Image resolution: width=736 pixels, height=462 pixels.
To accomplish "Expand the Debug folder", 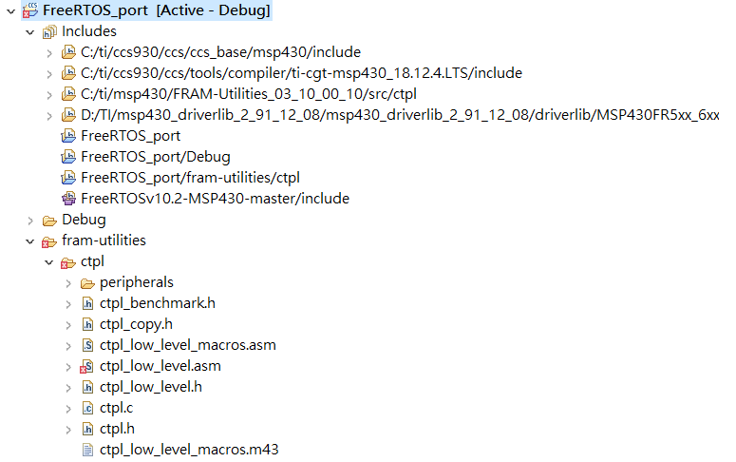I will pyautogui.click(x=29, y=220).
